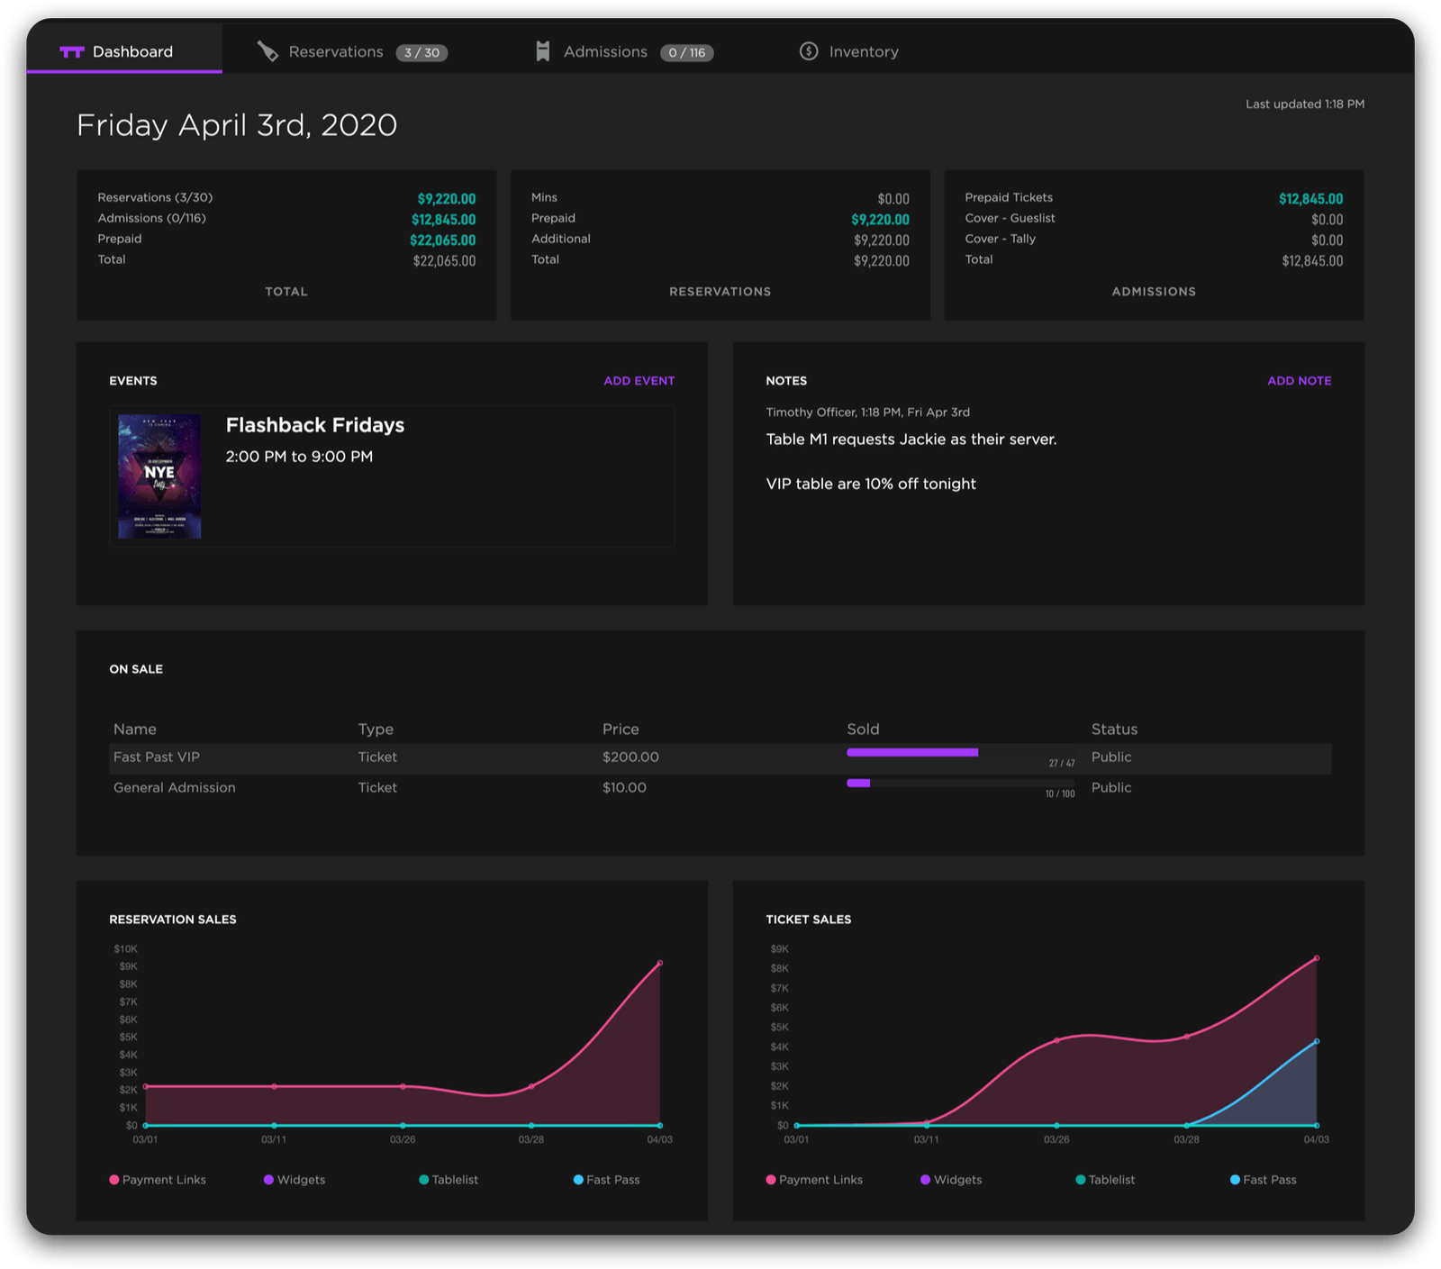Image resolution: width=1441 pixels, height=1269 pixels.
Task: Click the ADD EVENT link
Action: pyautogui.click(x=638, y=380)
